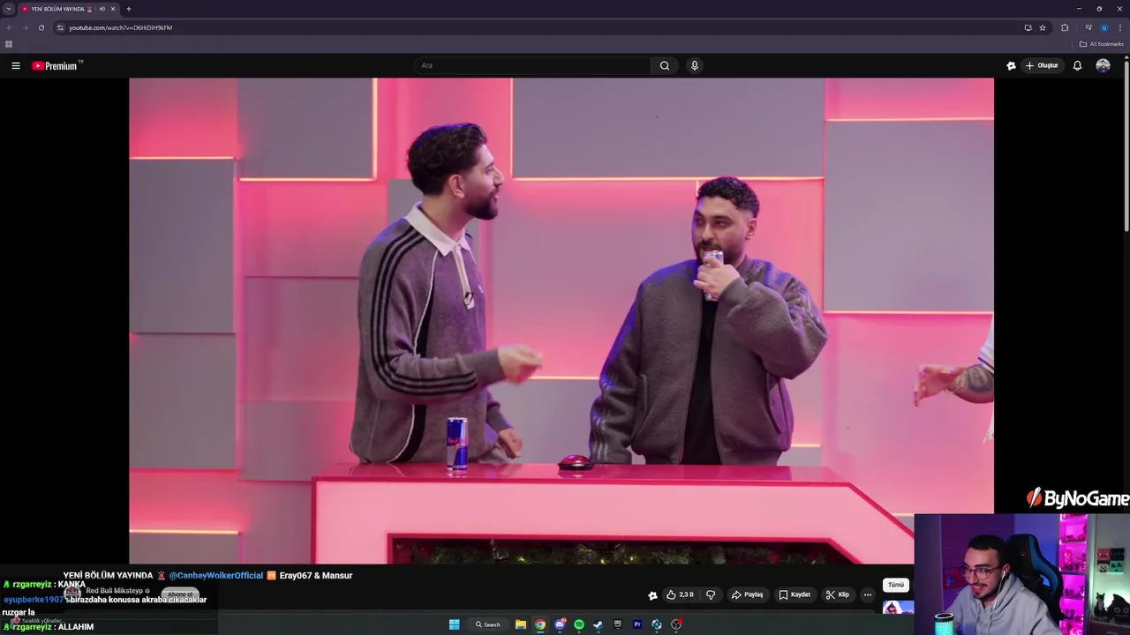Start voice search with the microphone
The height and width of the screenshot is (635, 1130).
click(x=695, y=65)
